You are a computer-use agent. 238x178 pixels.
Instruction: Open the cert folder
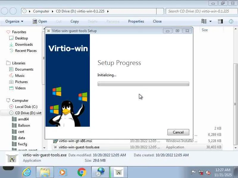point(21,132)
